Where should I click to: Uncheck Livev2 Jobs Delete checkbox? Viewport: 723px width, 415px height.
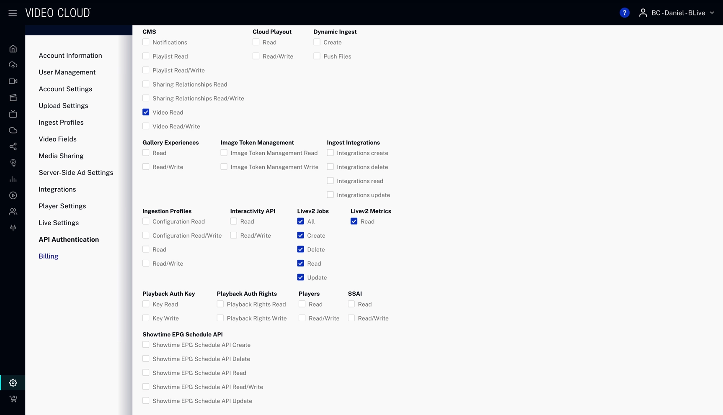(300, 249)
